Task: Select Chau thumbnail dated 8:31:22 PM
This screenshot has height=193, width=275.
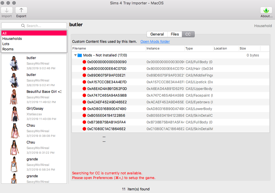Action: tap(15, 148)
